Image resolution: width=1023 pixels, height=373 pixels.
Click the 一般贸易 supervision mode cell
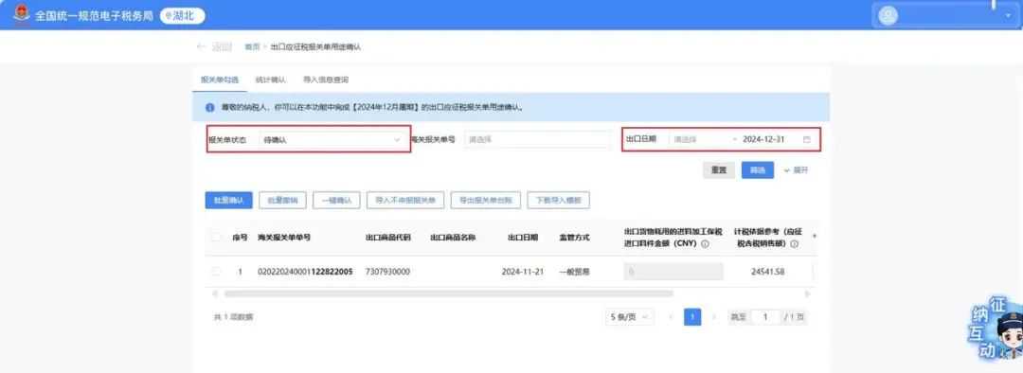point(574,272)
